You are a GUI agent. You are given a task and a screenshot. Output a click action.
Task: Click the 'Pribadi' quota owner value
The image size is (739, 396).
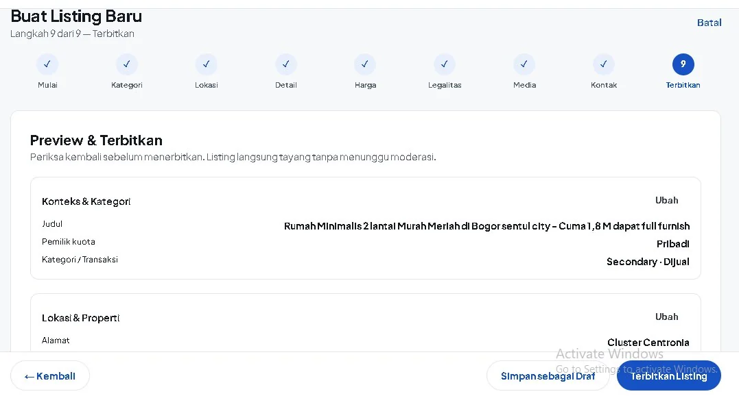point(673,244)
